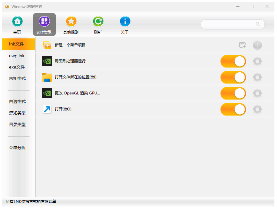Toggle 更改 OpenGL 渲染 GPU switch
This screenshot has height=210, width=277.
pyautogui.click(x=233, y=93)
